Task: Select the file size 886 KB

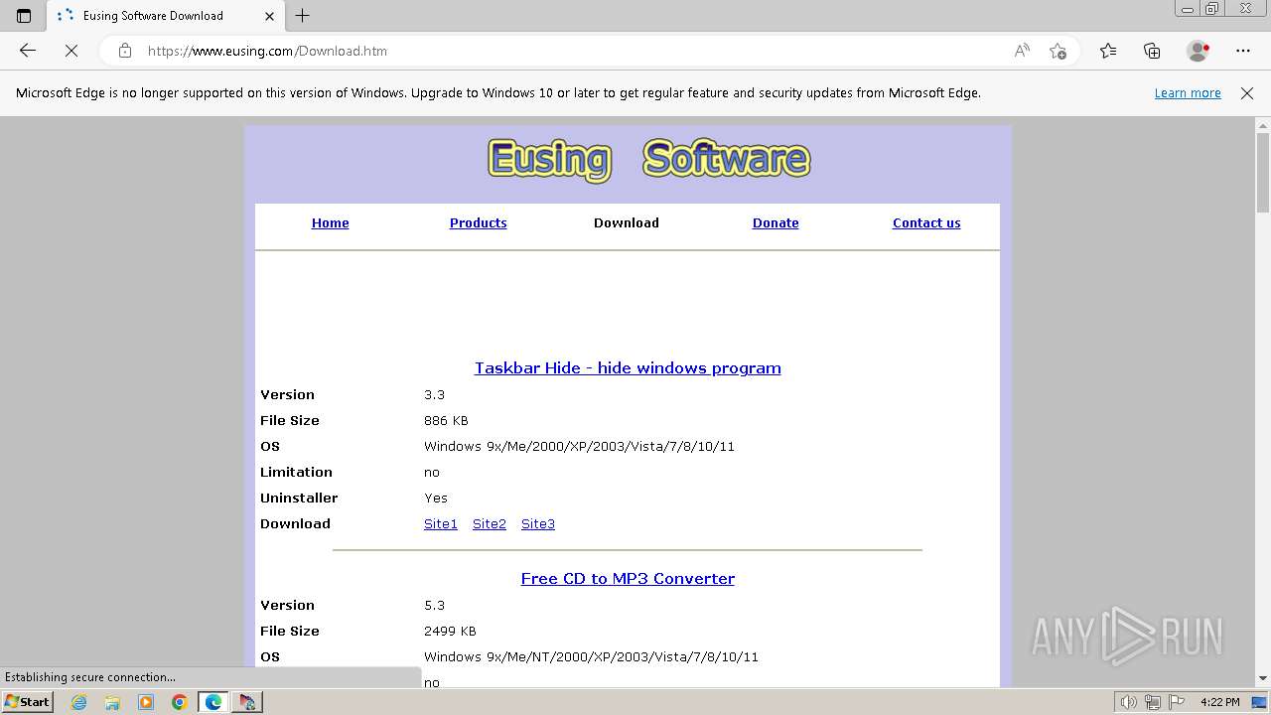Action: click(446, 421)
